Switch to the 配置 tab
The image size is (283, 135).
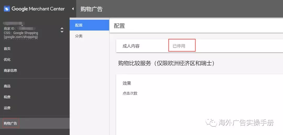click(79, 25)
